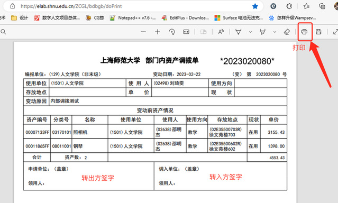The height and width of the screenshot is (203, 338).
Task: Open the browser Extensions puzzle icon
Action: coord(289,6)
